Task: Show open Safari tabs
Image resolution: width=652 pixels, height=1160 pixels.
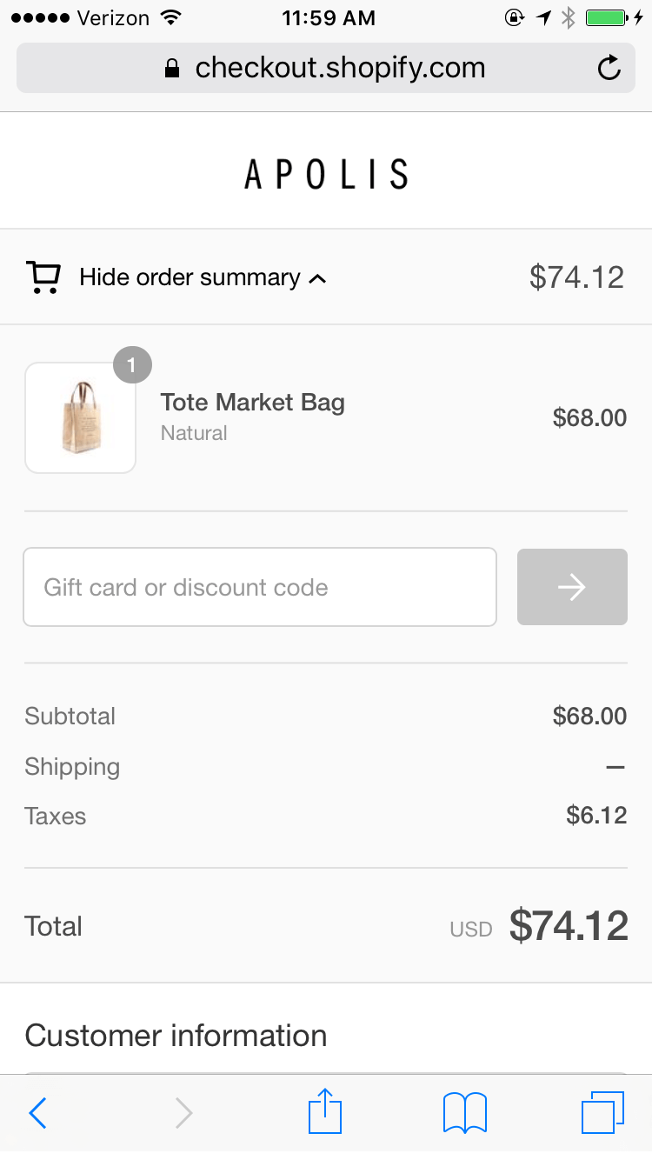Action: [602, 1112]
